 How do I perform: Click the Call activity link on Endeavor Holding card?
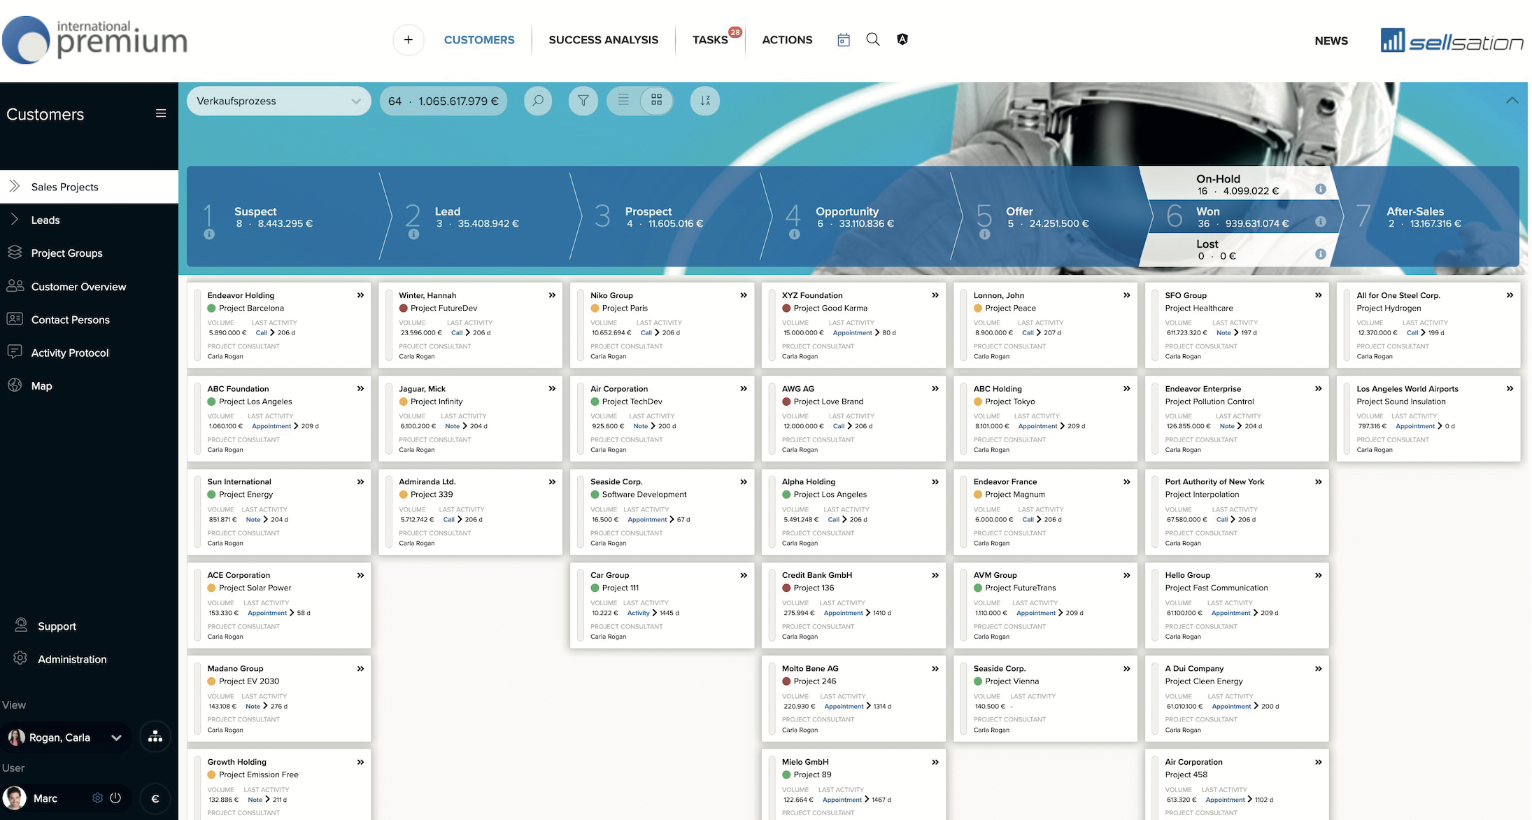coord(261,333)
